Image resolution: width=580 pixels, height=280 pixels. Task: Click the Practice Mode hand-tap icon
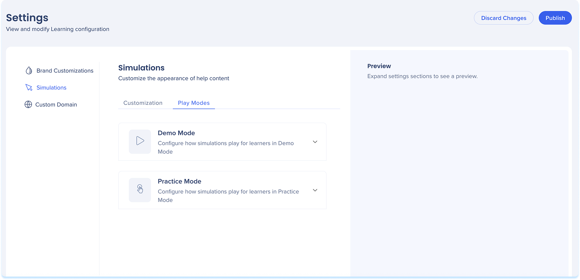140,190
